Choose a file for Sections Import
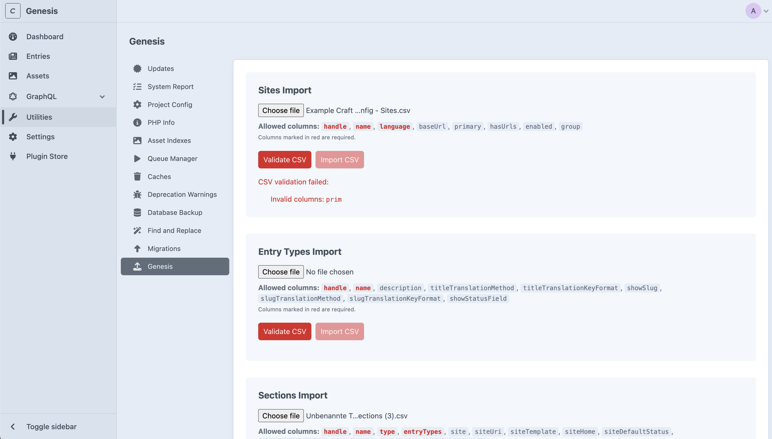Viewport: 772px width, 439px height. click(x=281, y=415)
